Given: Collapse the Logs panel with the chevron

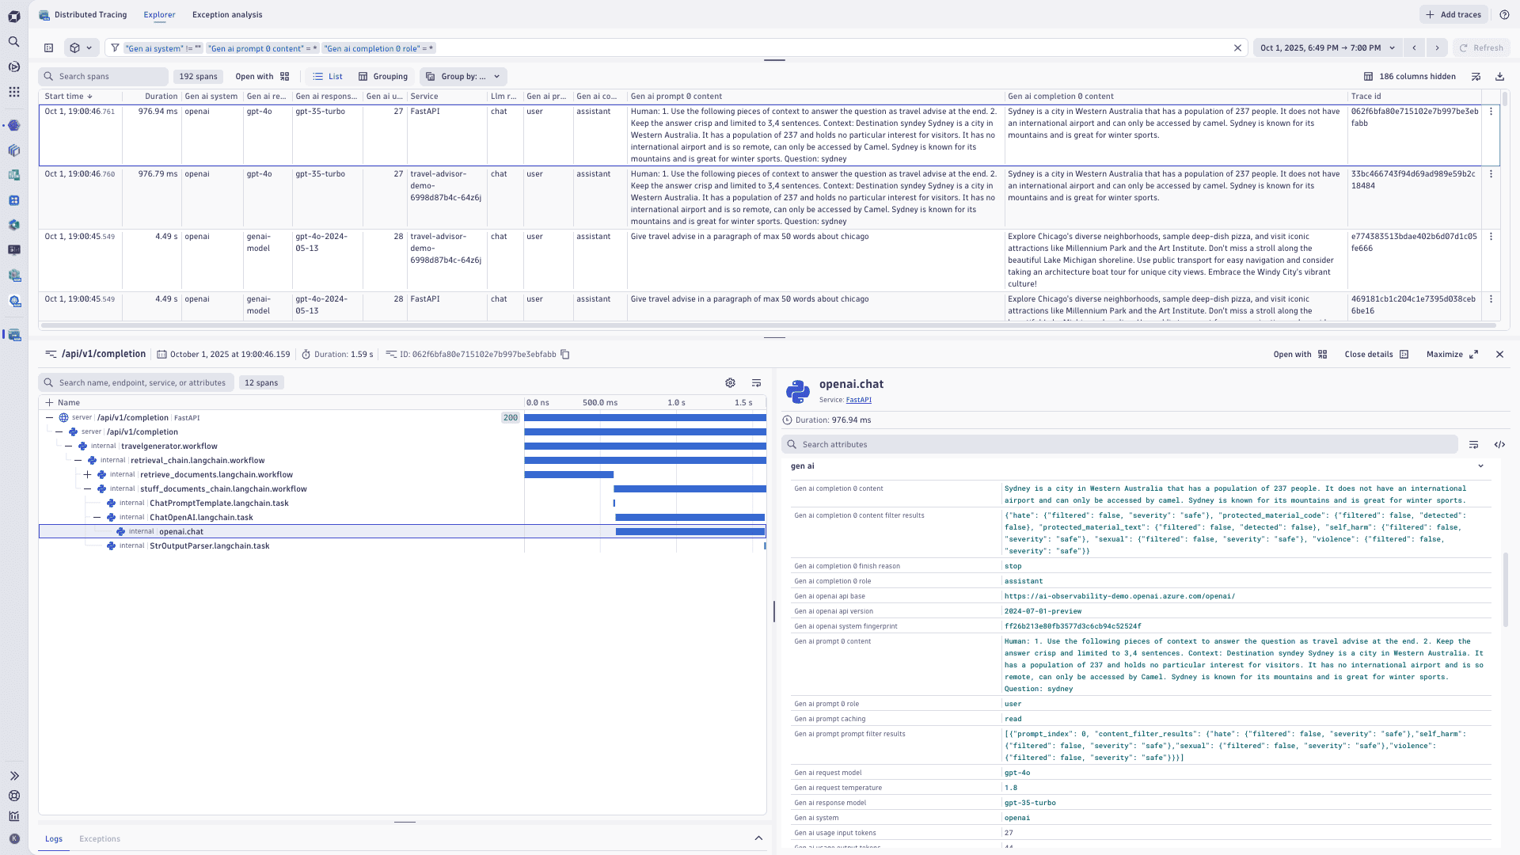Looking at the screenshot, I should click(758, 838).
